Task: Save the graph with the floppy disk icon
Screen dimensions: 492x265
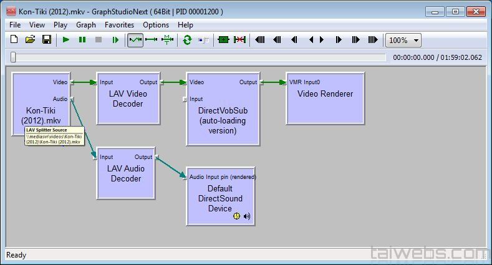Action: [46, 40]
